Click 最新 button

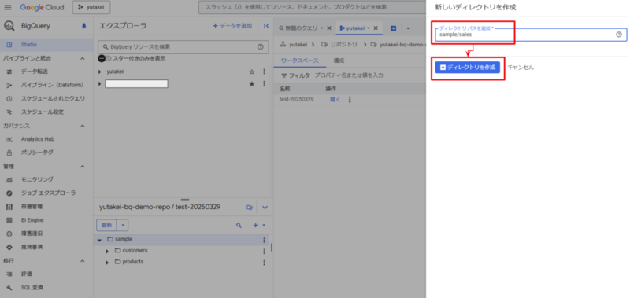coord(106,226)
